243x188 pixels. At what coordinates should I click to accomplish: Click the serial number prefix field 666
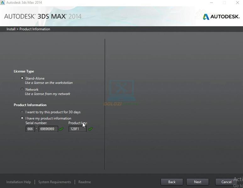[x=30, y=129]
